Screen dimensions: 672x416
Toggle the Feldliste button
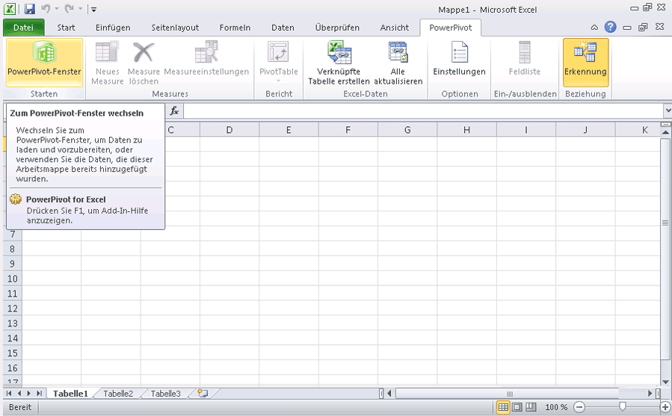coord(525,59)
